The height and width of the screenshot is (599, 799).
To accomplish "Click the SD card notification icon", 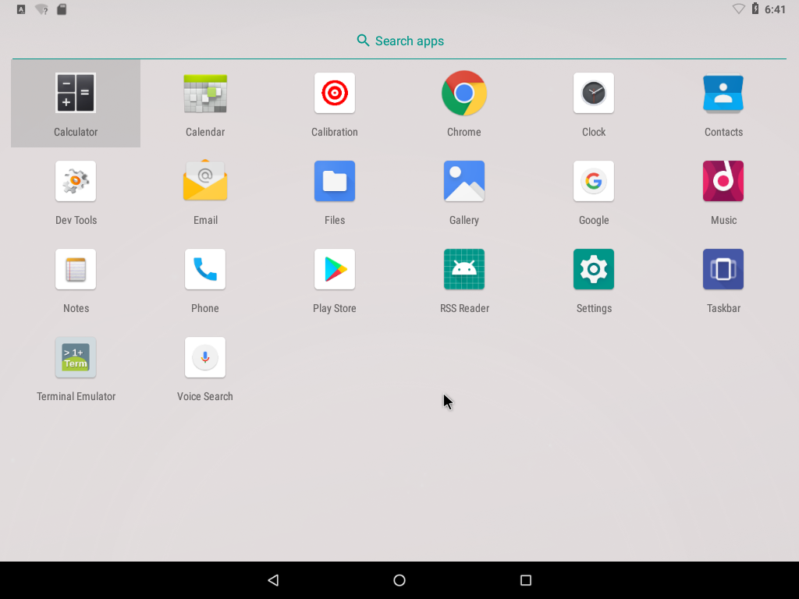I will point(62,9).
